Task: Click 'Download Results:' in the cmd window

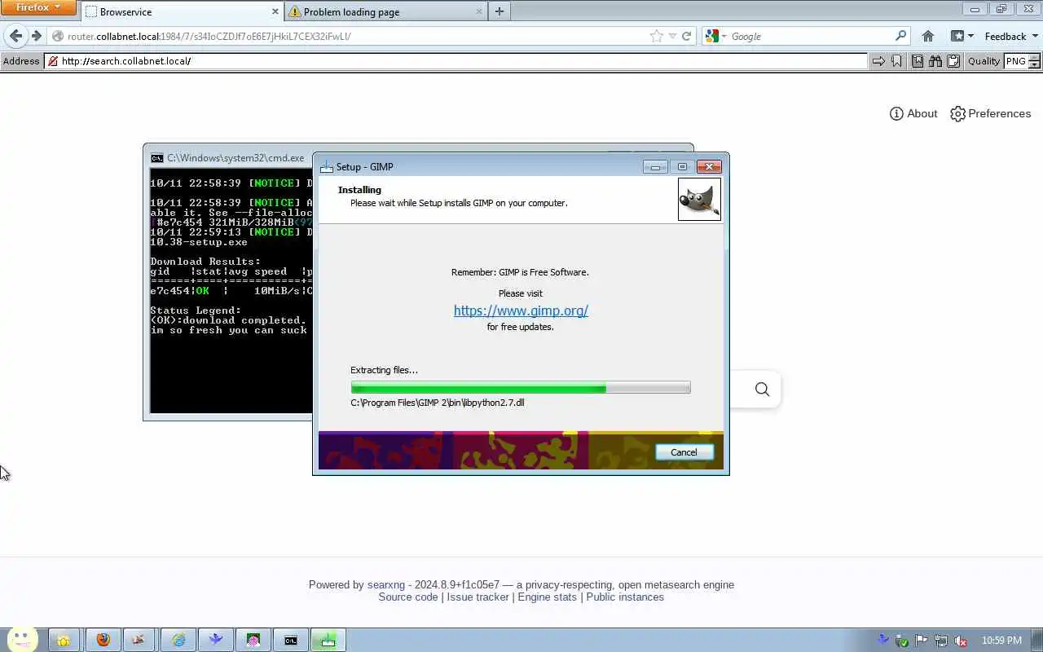Action: point(205,262)
